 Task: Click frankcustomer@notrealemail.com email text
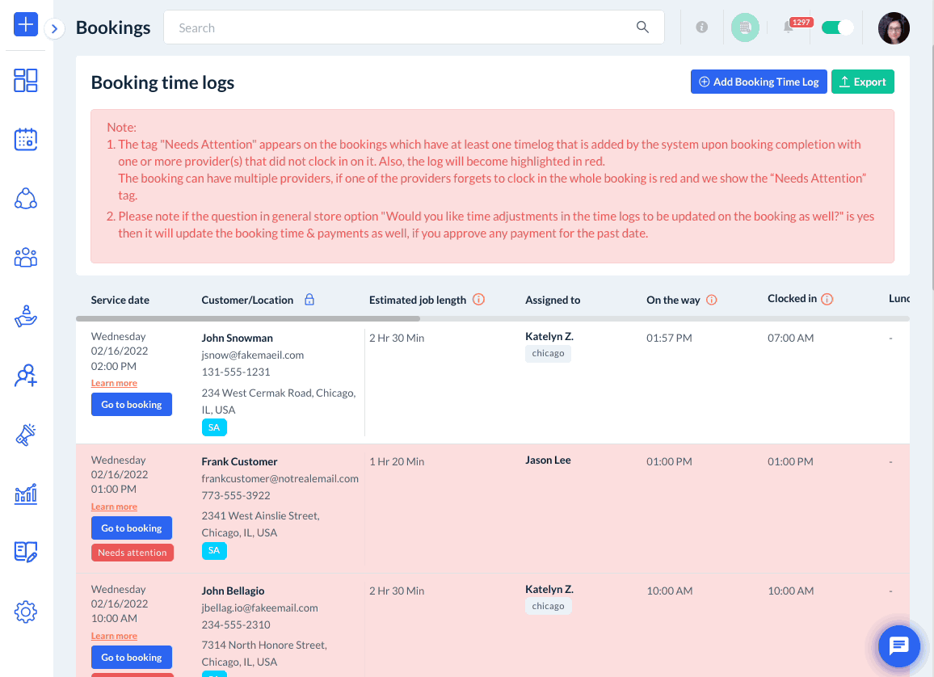click(x=280, y=478)
